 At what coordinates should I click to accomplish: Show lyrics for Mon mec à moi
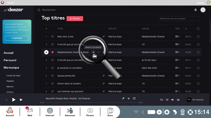104,37
